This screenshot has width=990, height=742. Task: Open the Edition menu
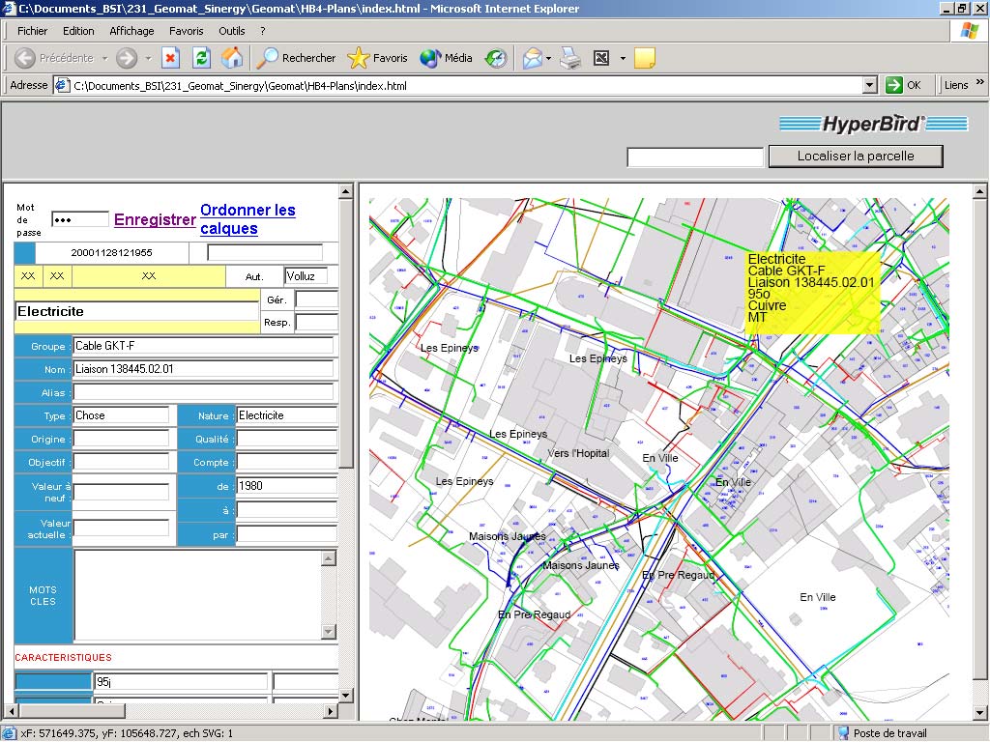tap(78, 31)
